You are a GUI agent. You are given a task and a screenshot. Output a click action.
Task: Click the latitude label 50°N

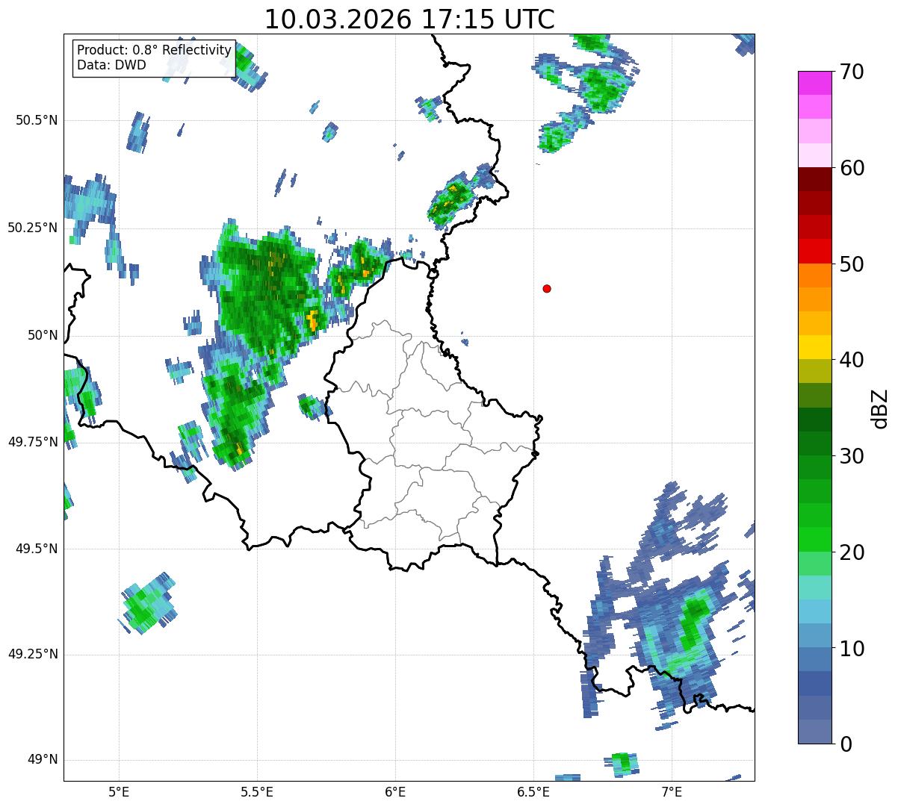[x=42, y=336]
